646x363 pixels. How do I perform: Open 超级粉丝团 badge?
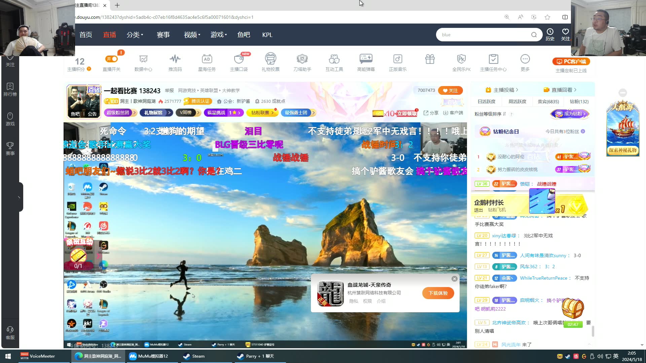pos(120,113)
